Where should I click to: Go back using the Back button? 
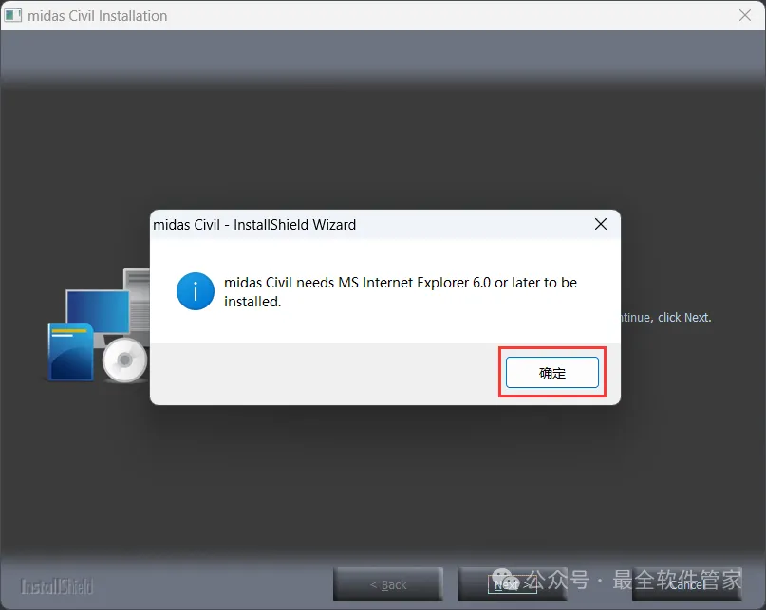pos(388,584)
